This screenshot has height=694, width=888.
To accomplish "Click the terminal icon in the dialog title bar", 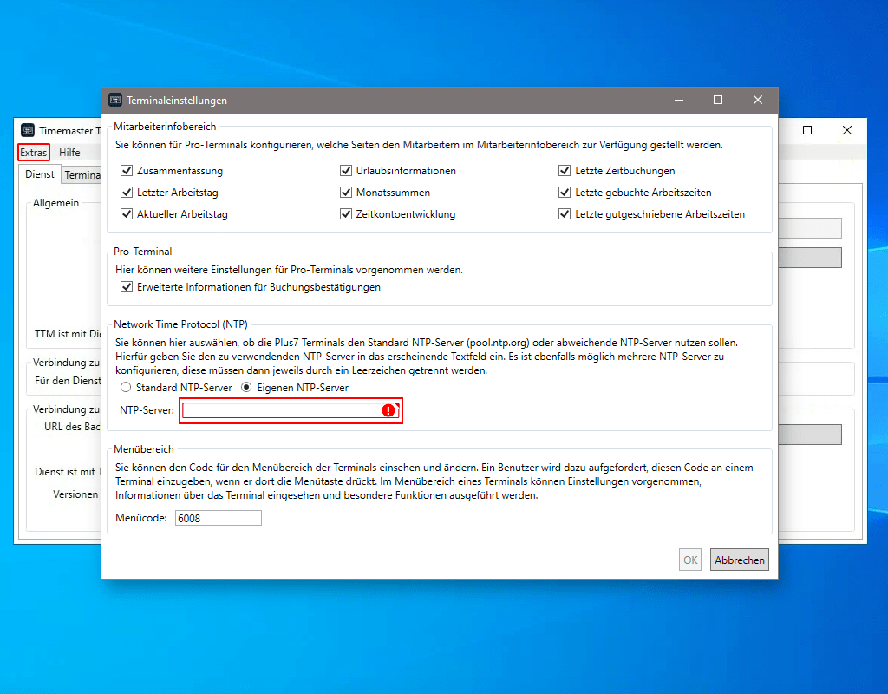I will pyautogui.click(x=114, y=100).
